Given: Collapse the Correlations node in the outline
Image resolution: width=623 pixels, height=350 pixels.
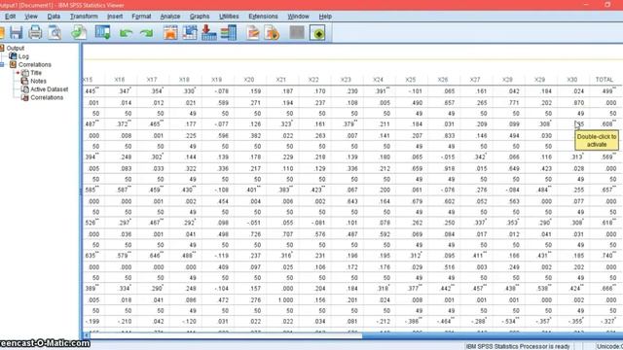Looking at the screenshot, I should click(x=2, y=65).
